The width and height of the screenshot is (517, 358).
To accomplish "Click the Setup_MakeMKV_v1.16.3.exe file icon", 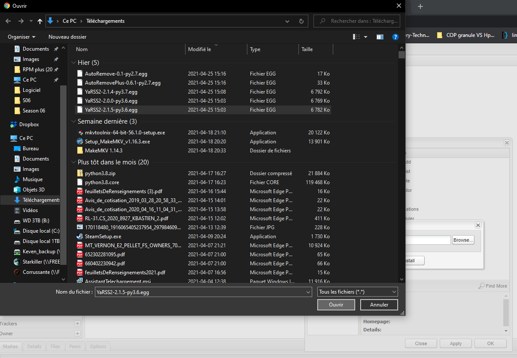I will 80,142.
